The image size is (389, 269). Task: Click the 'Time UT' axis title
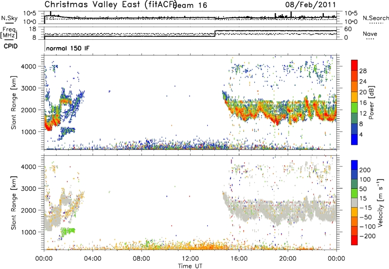click(x=190, y=266)
